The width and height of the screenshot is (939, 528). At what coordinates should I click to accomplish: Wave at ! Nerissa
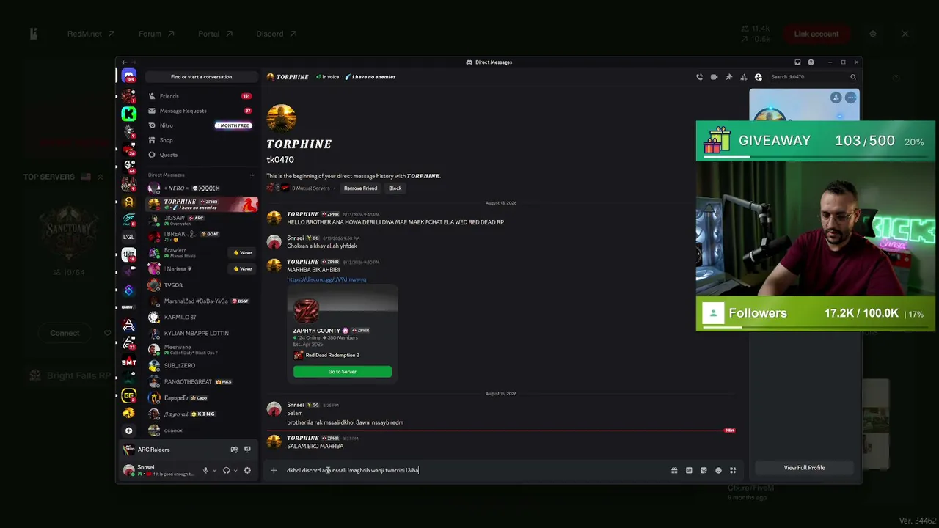point(242,268)
